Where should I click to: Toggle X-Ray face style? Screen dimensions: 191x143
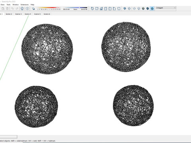125,9
